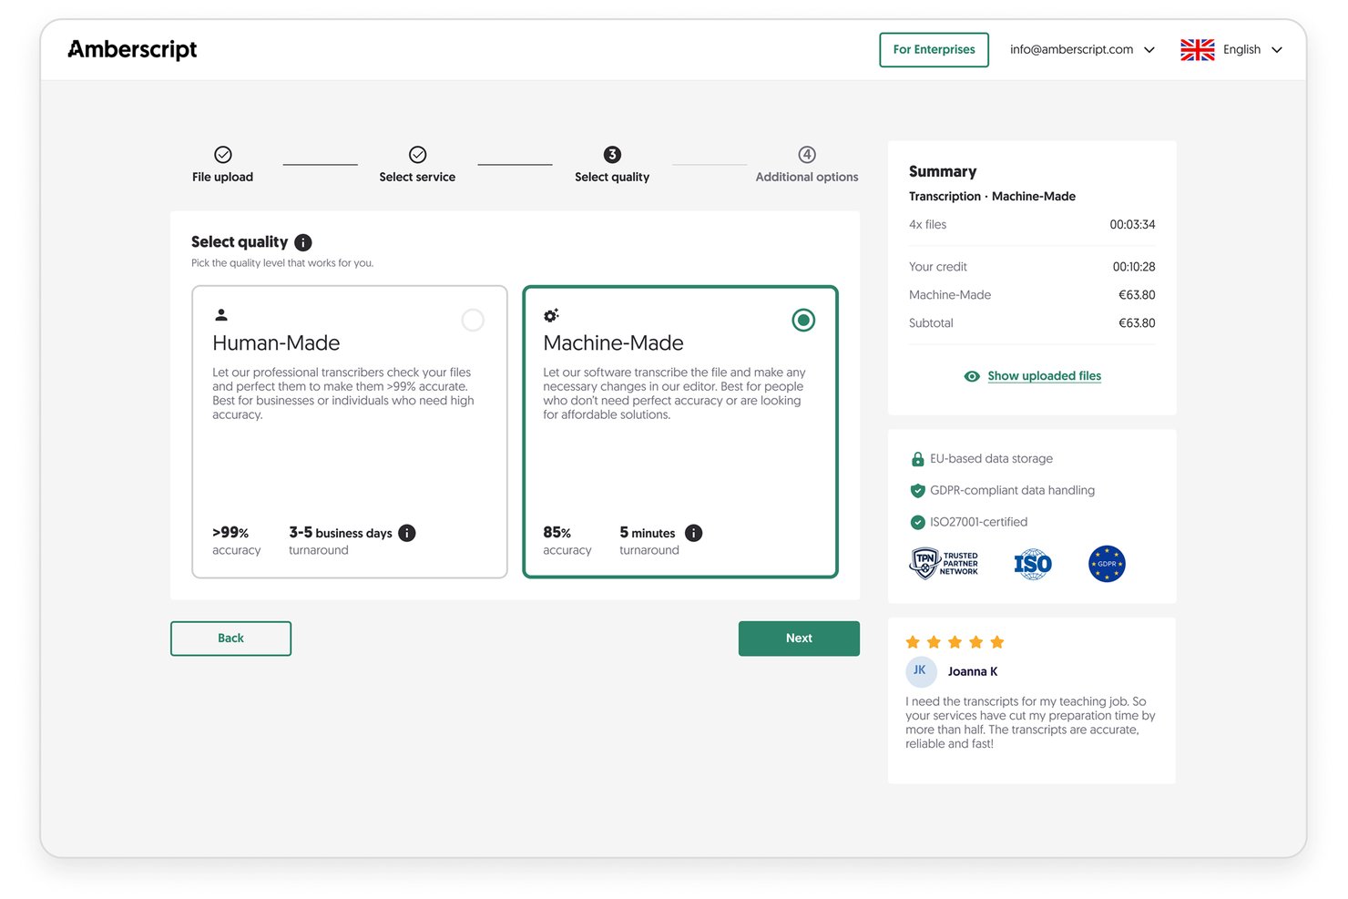Click the eye icon beside Show uploaded files
This screenshot has height=899, width=1348.
coord(972,376)
